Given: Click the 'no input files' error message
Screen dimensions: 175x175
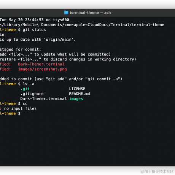Looking at the screenshot, I should pyautogui.click(x=20, y=108).
